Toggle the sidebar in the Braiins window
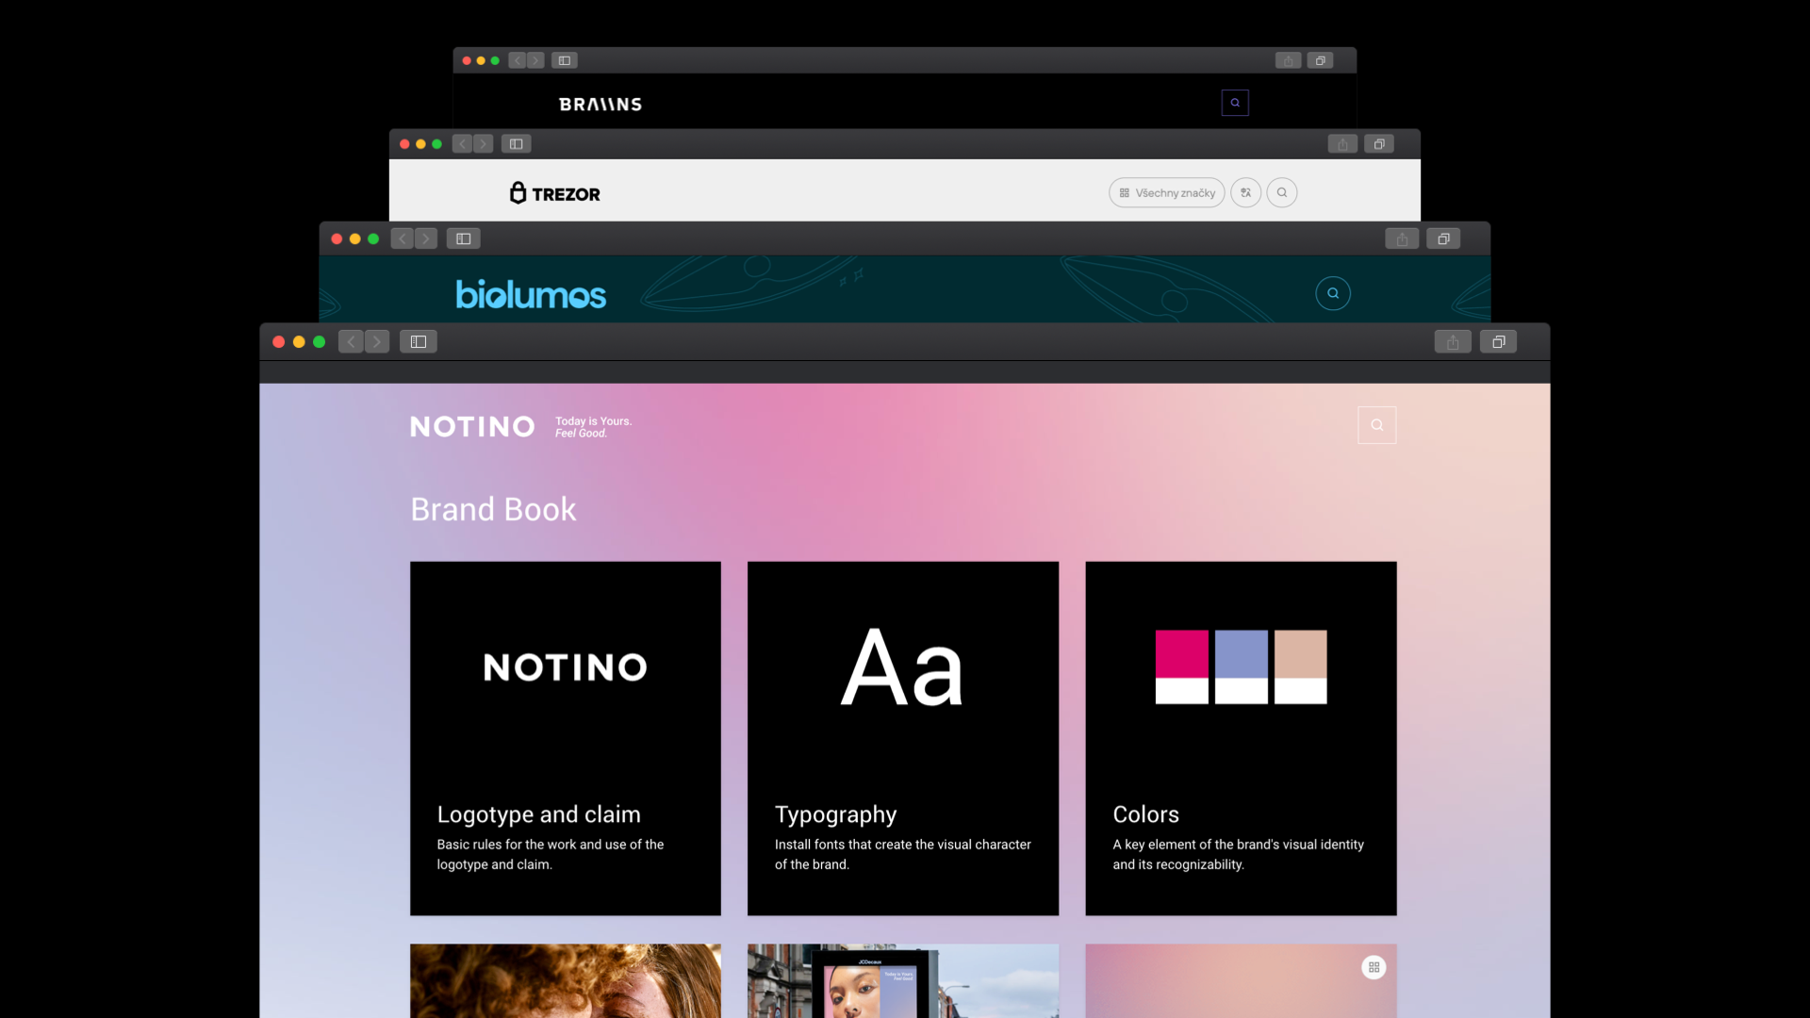The image size is (1810, 1018). point(565,60)
